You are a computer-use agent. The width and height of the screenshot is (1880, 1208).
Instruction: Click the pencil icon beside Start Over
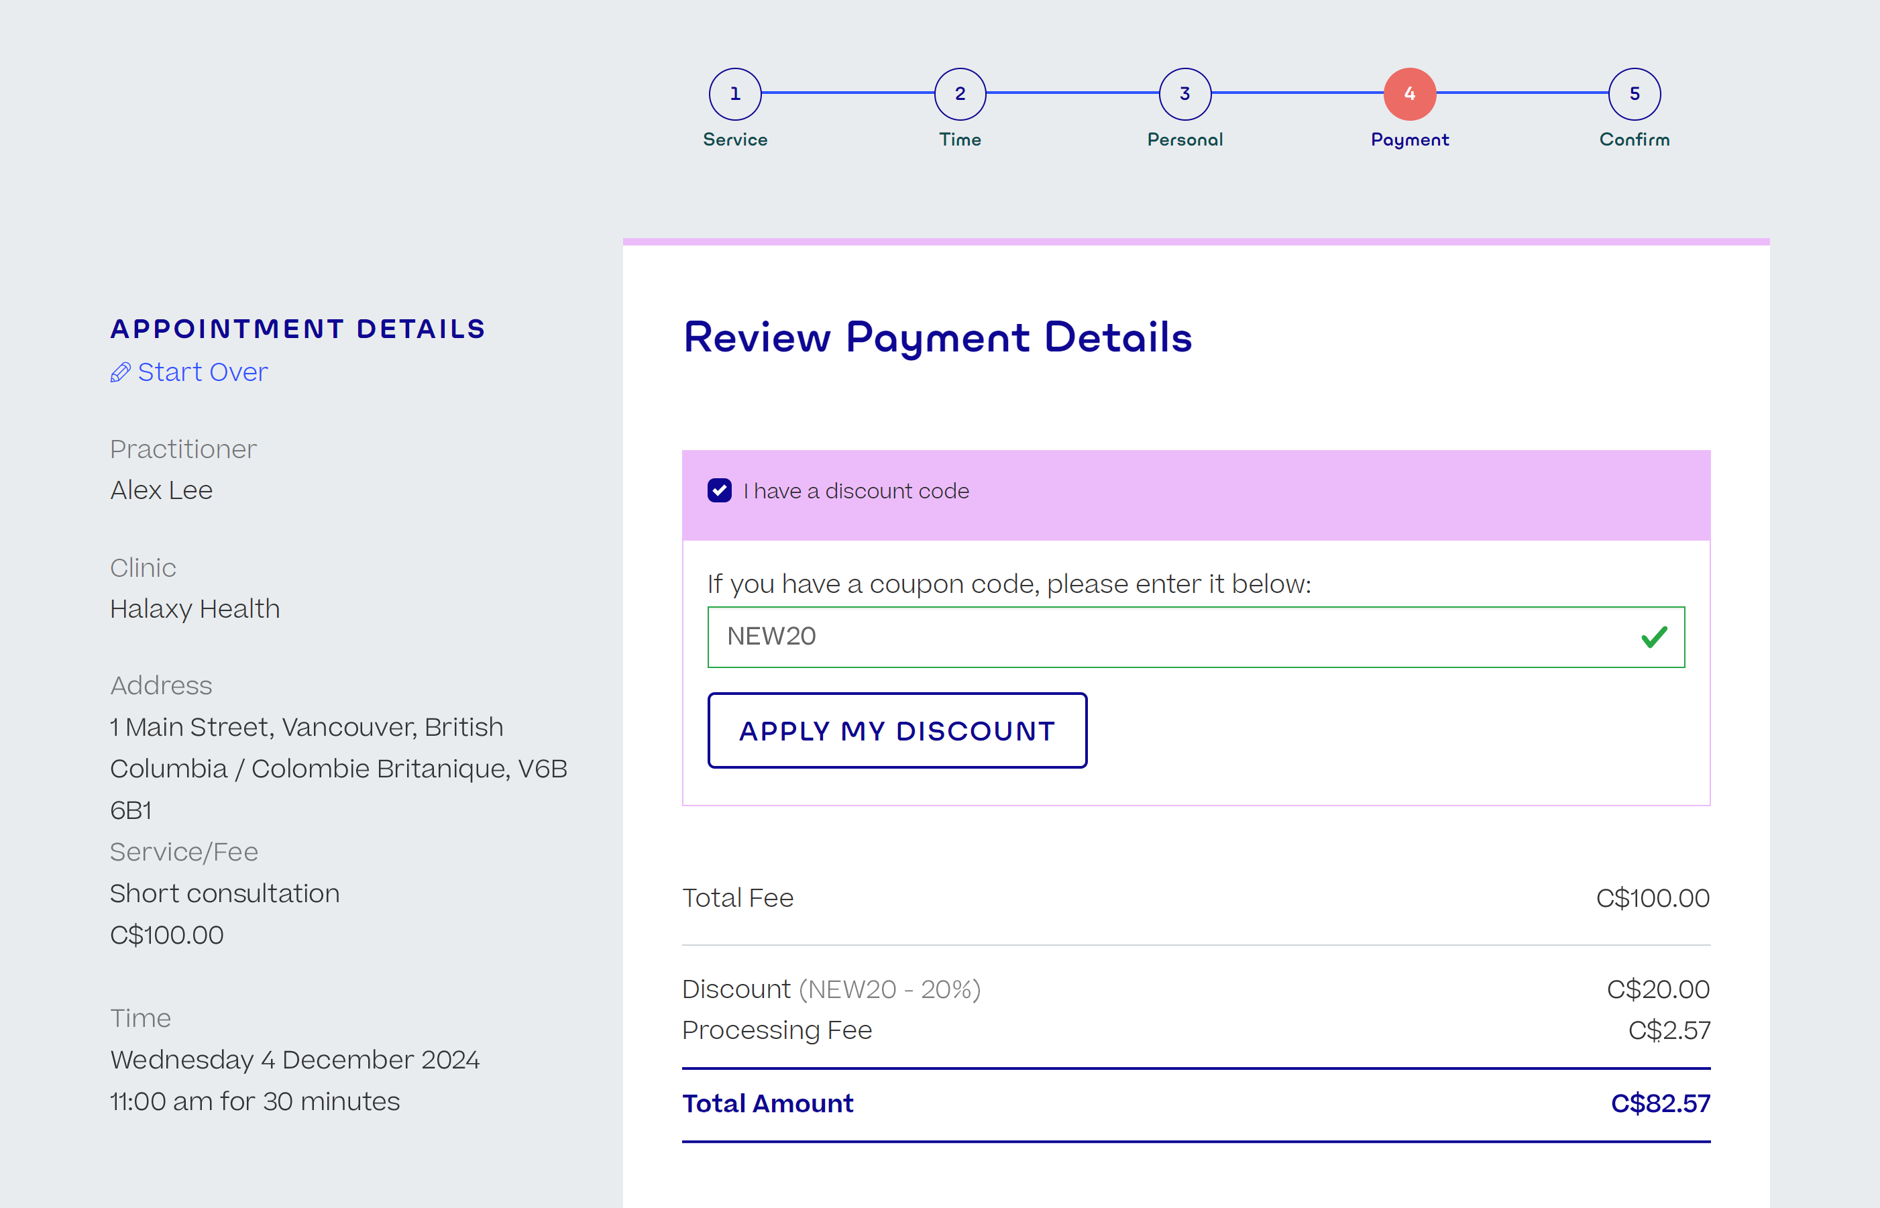tap(120, 373)
